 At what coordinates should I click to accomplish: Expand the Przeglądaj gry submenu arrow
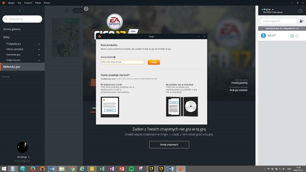39,44
